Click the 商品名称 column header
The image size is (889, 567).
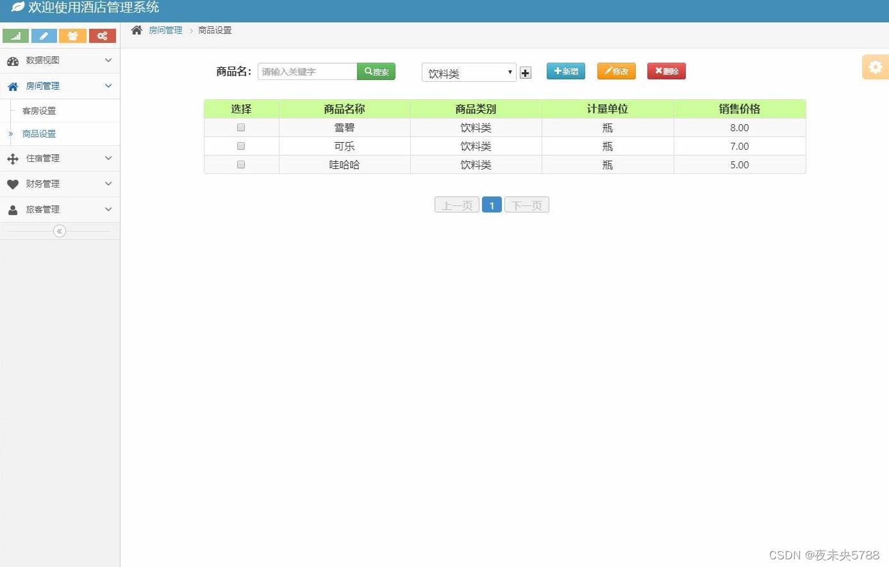click(345, 109)
